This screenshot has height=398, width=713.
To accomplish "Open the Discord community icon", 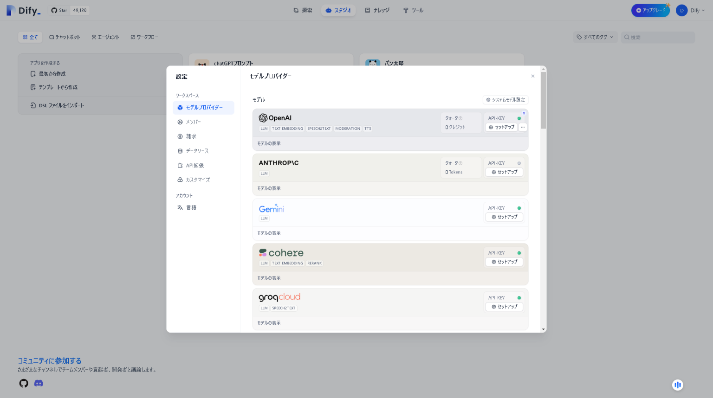I will tap(39, 383).
